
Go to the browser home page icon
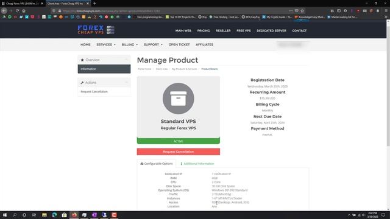(24, 11)
